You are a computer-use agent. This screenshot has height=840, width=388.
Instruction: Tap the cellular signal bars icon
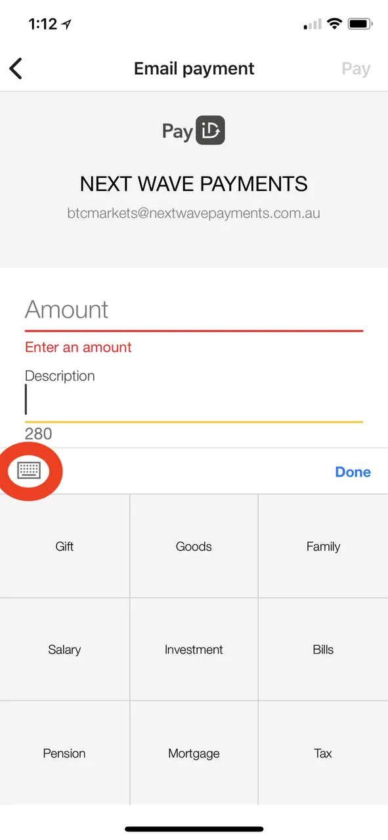point(313,24)
